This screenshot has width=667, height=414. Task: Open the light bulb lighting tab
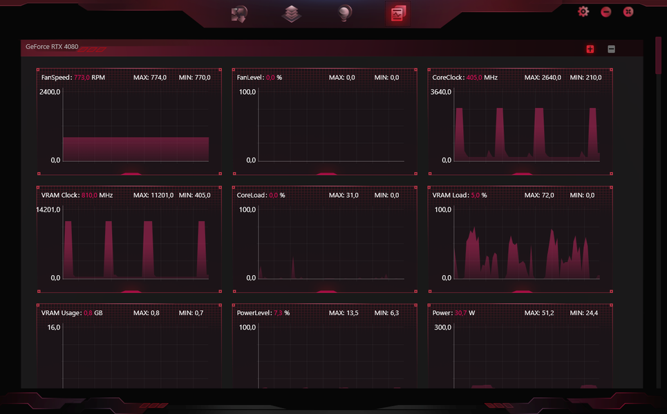point(345,14)
